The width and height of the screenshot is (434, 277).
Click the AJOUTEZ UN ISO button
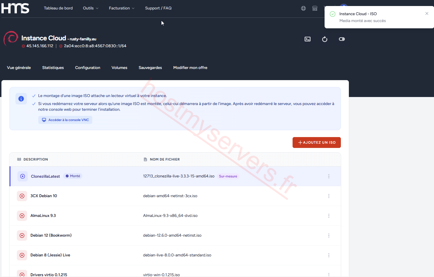click(x=317, y=143)
